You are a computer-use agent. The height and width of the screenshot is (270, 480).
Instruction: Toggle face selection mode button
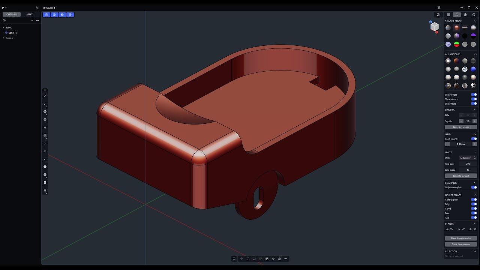point(62,15)
